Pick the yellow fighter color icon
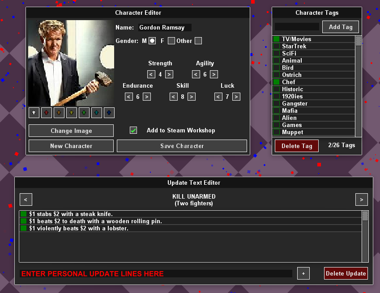380x293 pixels. click(72, 113)
